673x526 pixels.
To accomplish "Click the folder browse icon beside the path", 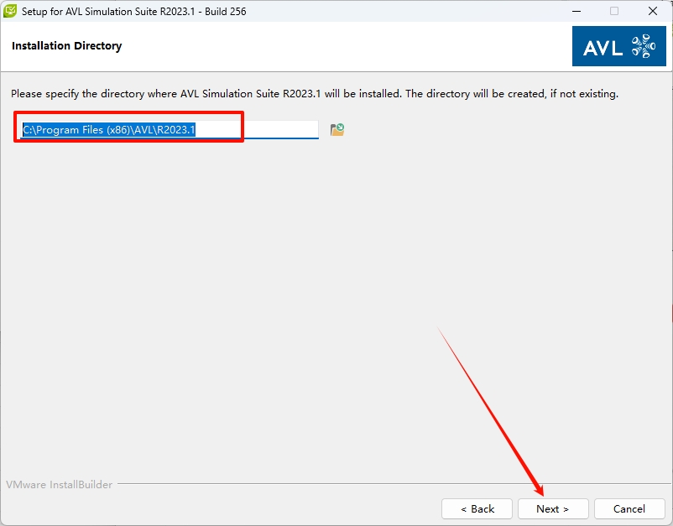I will pos(337,130).
